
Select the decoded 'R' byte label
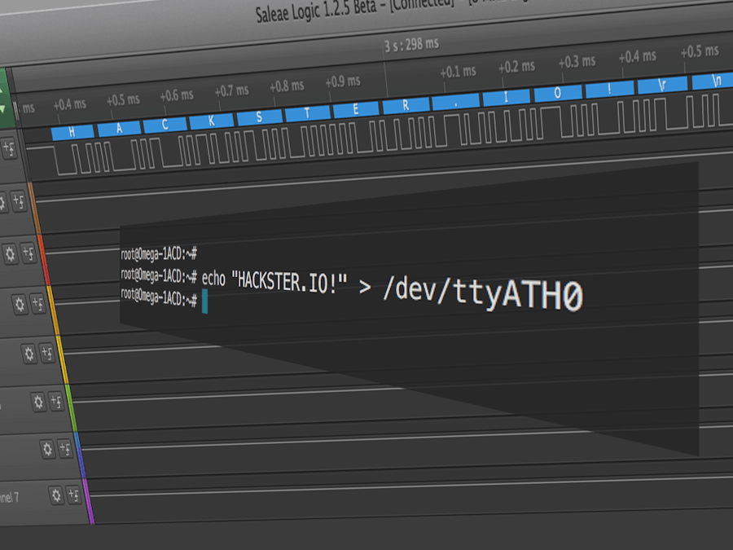tap(406, 105)
